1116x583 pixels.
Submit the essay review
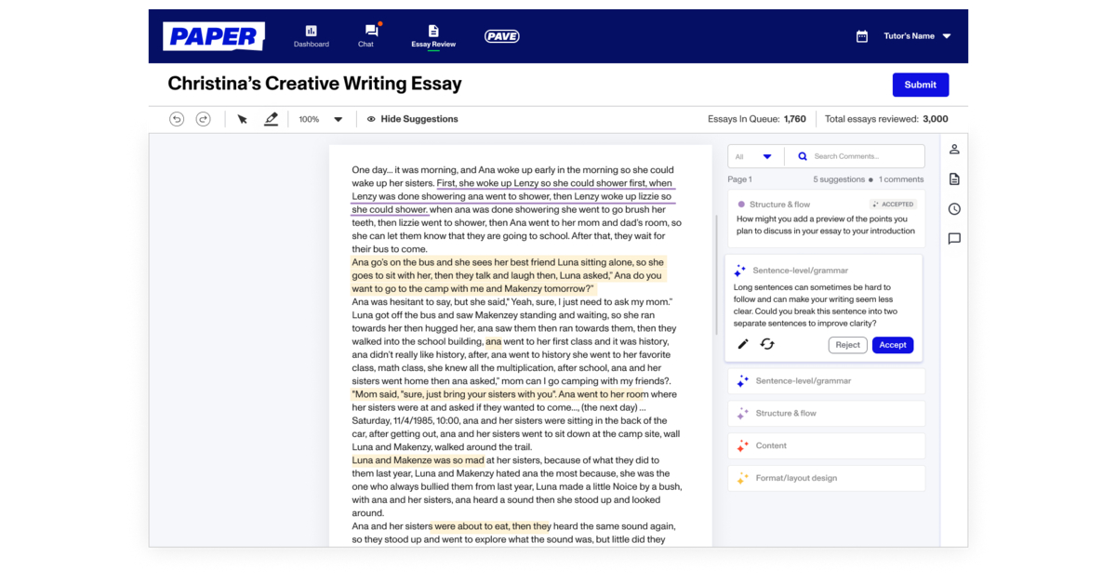pyautogui.click(x=920, y=85)
